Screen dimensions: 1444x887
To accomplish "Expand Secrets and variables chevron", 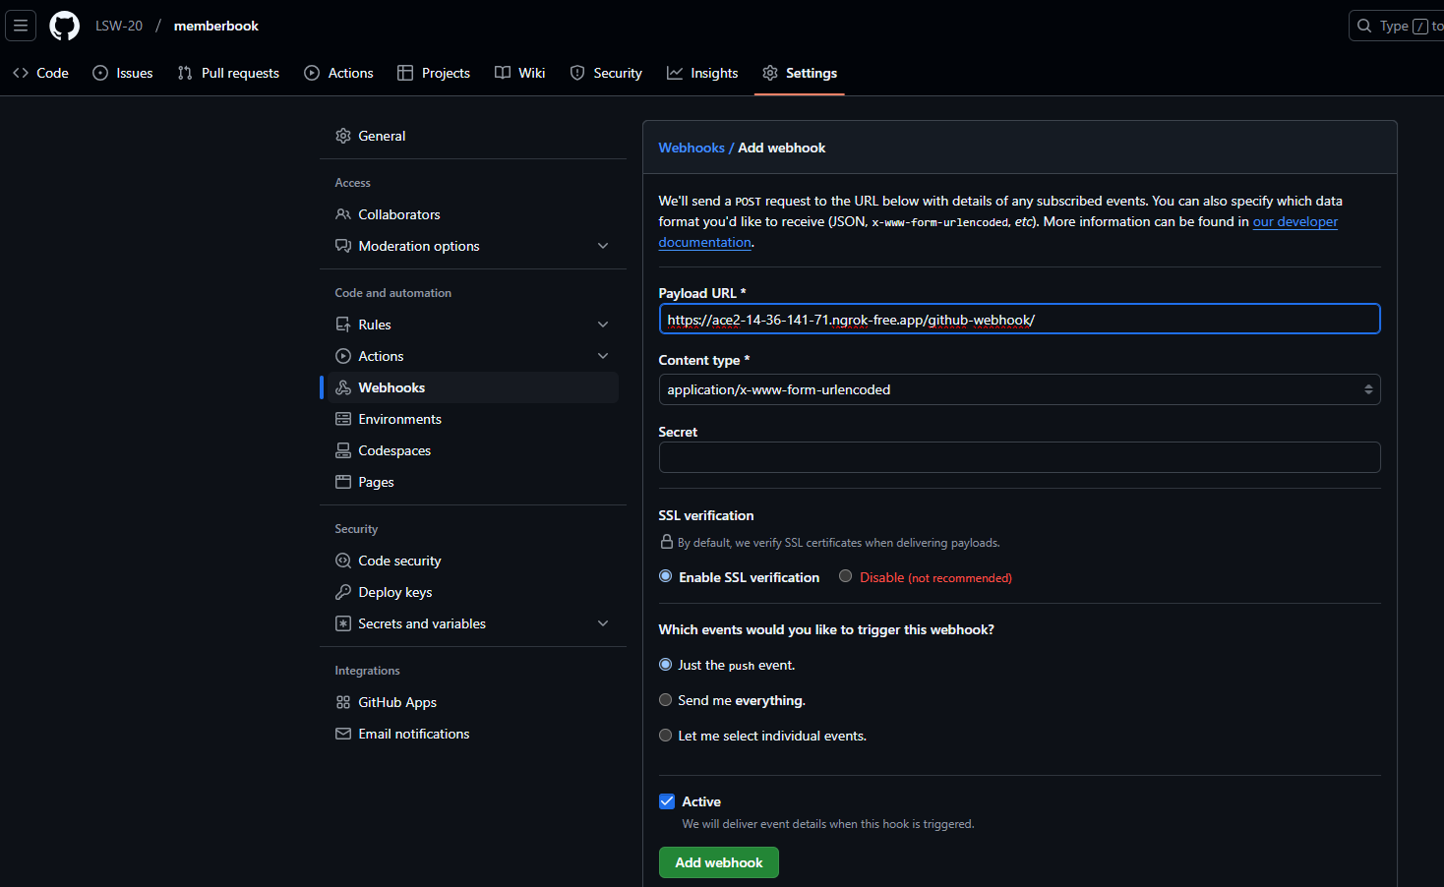I will coord(603,623).
